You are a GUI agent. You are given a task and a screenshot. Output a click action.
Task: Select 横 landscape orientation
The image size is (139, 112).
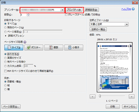coord(5,89)
